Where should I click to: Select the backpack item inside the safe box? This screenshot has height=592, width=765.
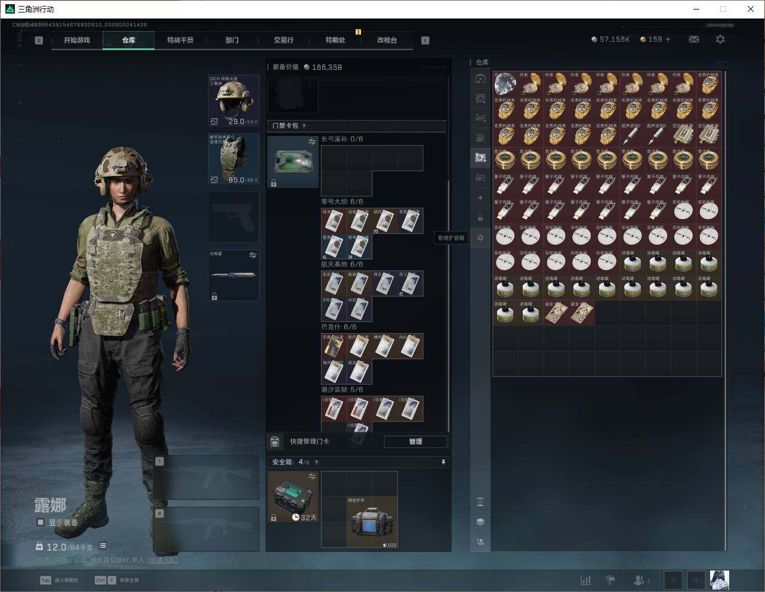click(372, 522)
